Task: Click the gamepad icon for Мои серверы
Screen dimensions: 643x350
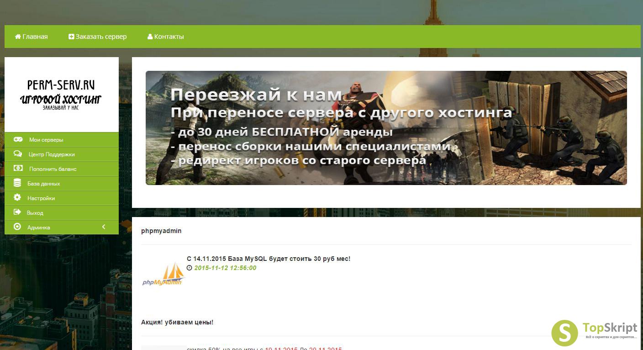Action: [x=18, y=139]
